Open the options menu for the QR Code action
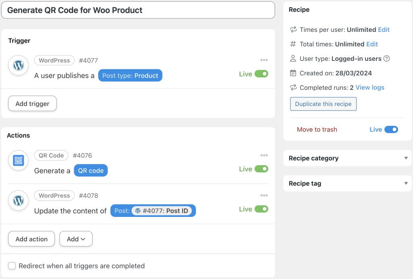Image resolution: width=413 pixels, height=279 pixels. [x=264, y=155]
